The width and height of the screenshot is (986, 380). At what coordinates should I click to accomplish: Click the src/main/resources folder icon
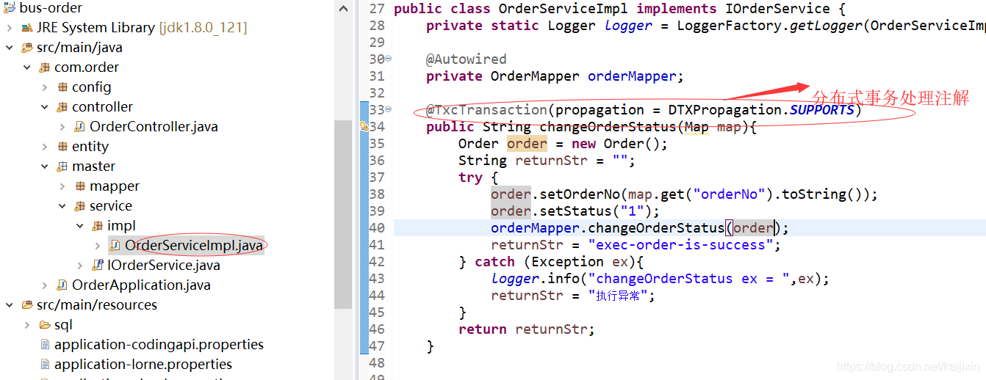coord(27,305)
